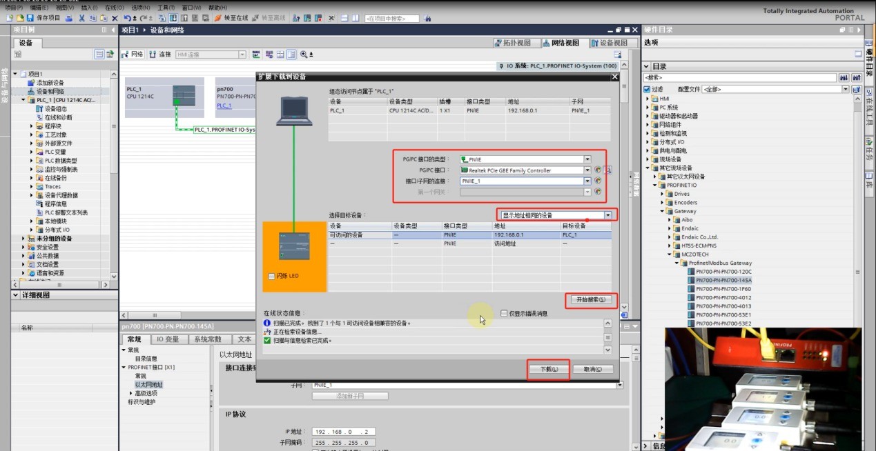The image size is (876, 451).
Task: Click the PLC_1 link on pn700 device
Action: pos(224,106)
